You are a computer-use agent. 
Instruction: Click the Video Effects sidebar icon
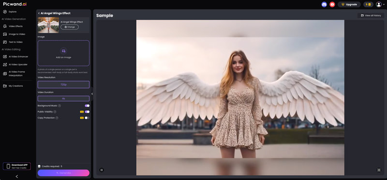[5, 26]
